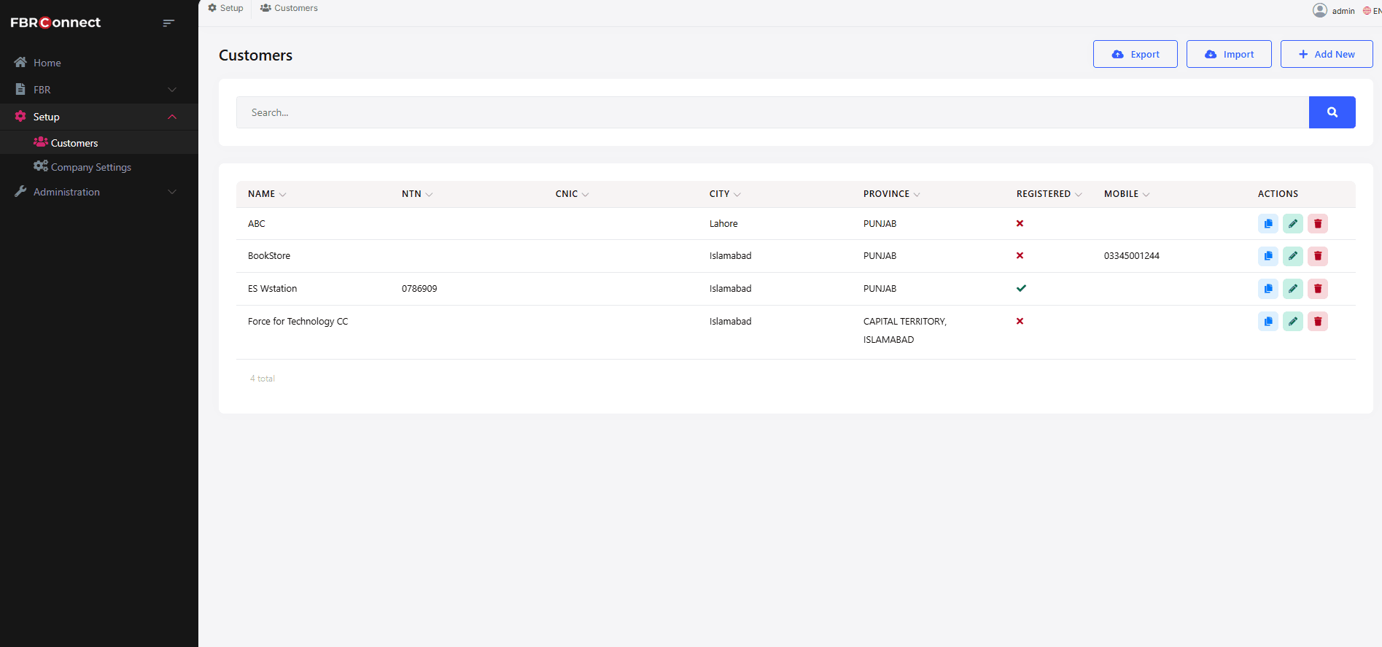The image size is (1382, 647).
Task: Copy the ES Wstation customer row
Action: tap(1268, 289)
